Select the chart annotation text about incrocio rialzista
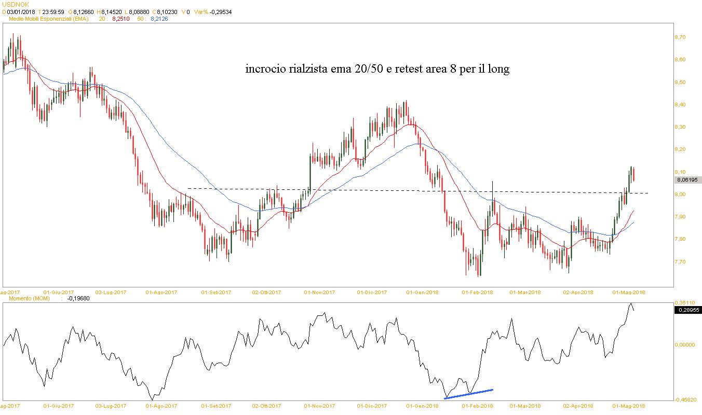Screen dimensions: 702x415 coord(377,69)
